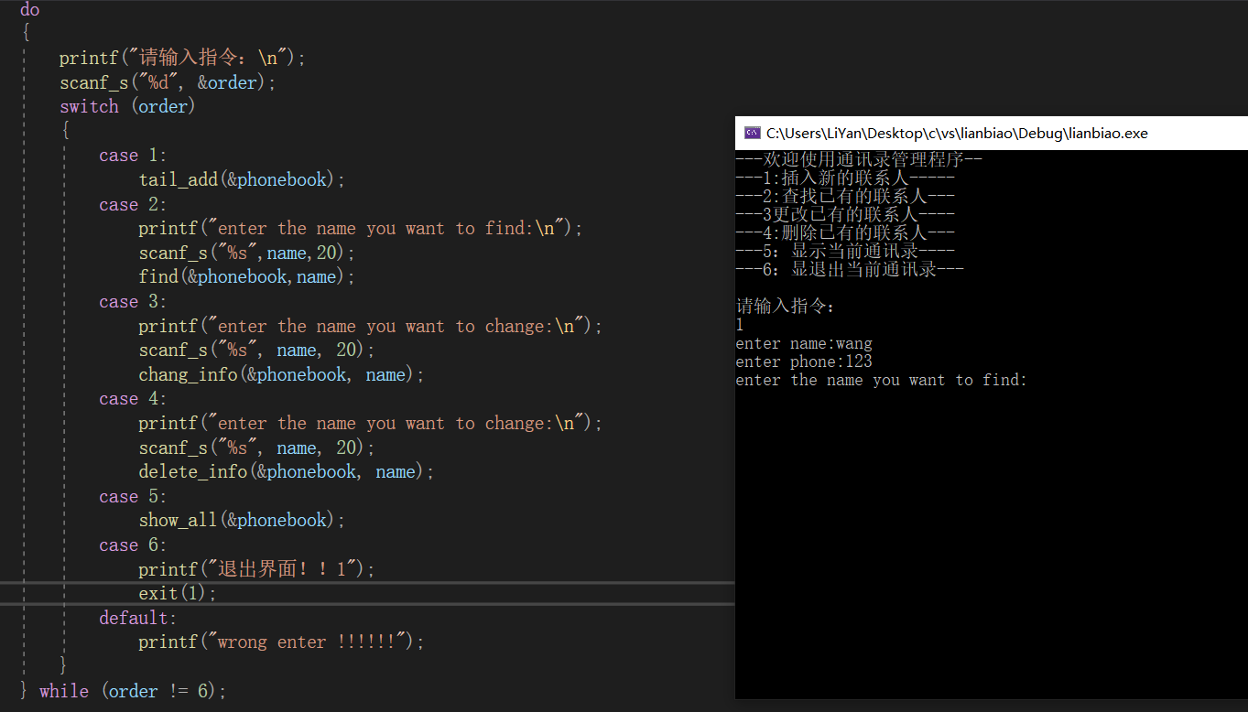Click the printf("退出界面!!1") line
The width and height of the screenshot is (1248, 712).
(x=257, y=568)
